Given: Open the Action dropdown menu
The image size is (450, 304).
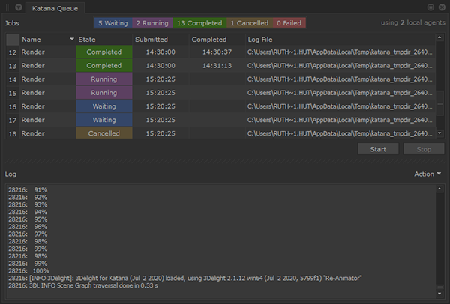Looking at the screenshot, I should [x=427, y=174].
